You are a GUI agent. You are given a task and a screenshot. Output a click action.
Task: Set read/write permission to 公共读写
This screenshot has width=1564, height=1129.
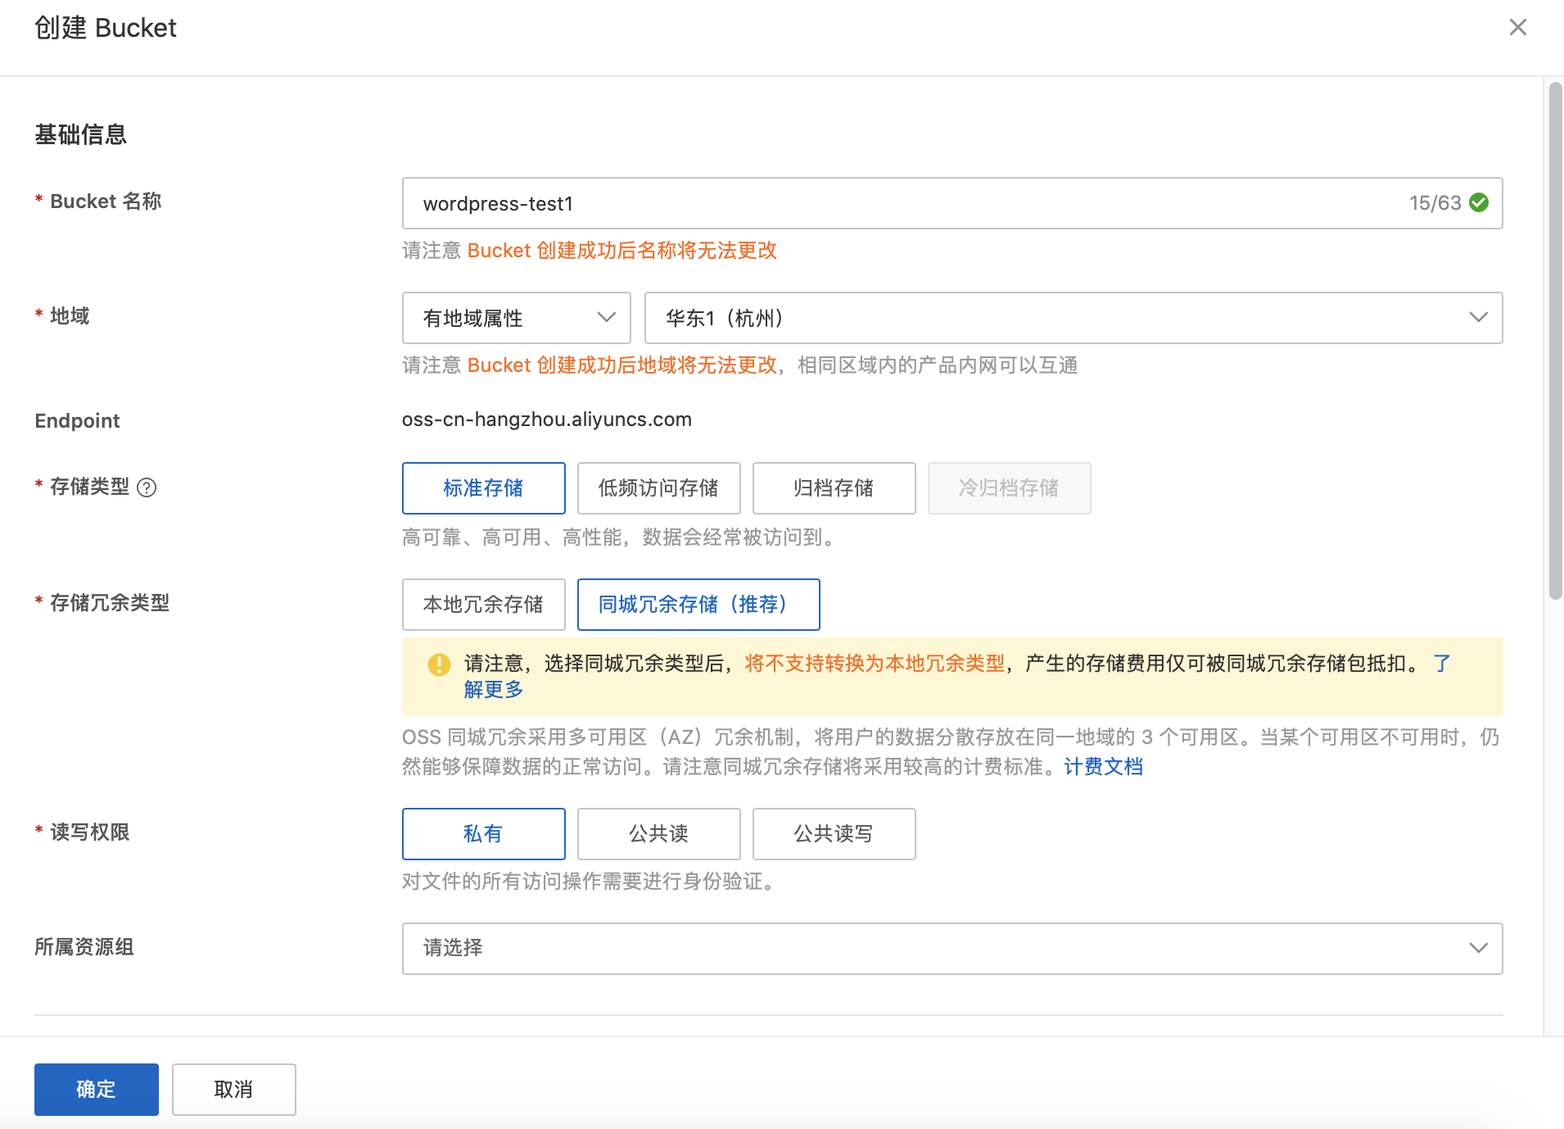(x=834, y=834)
